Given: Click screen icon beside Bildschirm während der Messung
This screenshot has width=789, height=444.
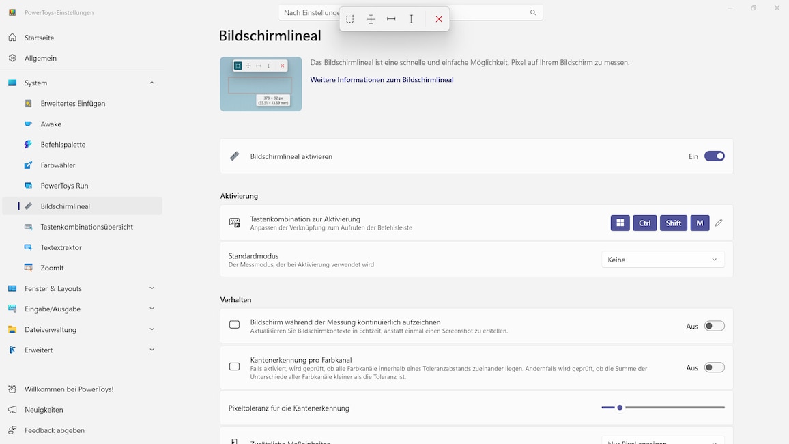Looking at the screenshot, I should [235, 324].
